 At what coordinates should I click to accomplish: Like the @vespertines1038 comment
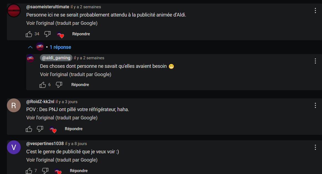tap(29, 171)
